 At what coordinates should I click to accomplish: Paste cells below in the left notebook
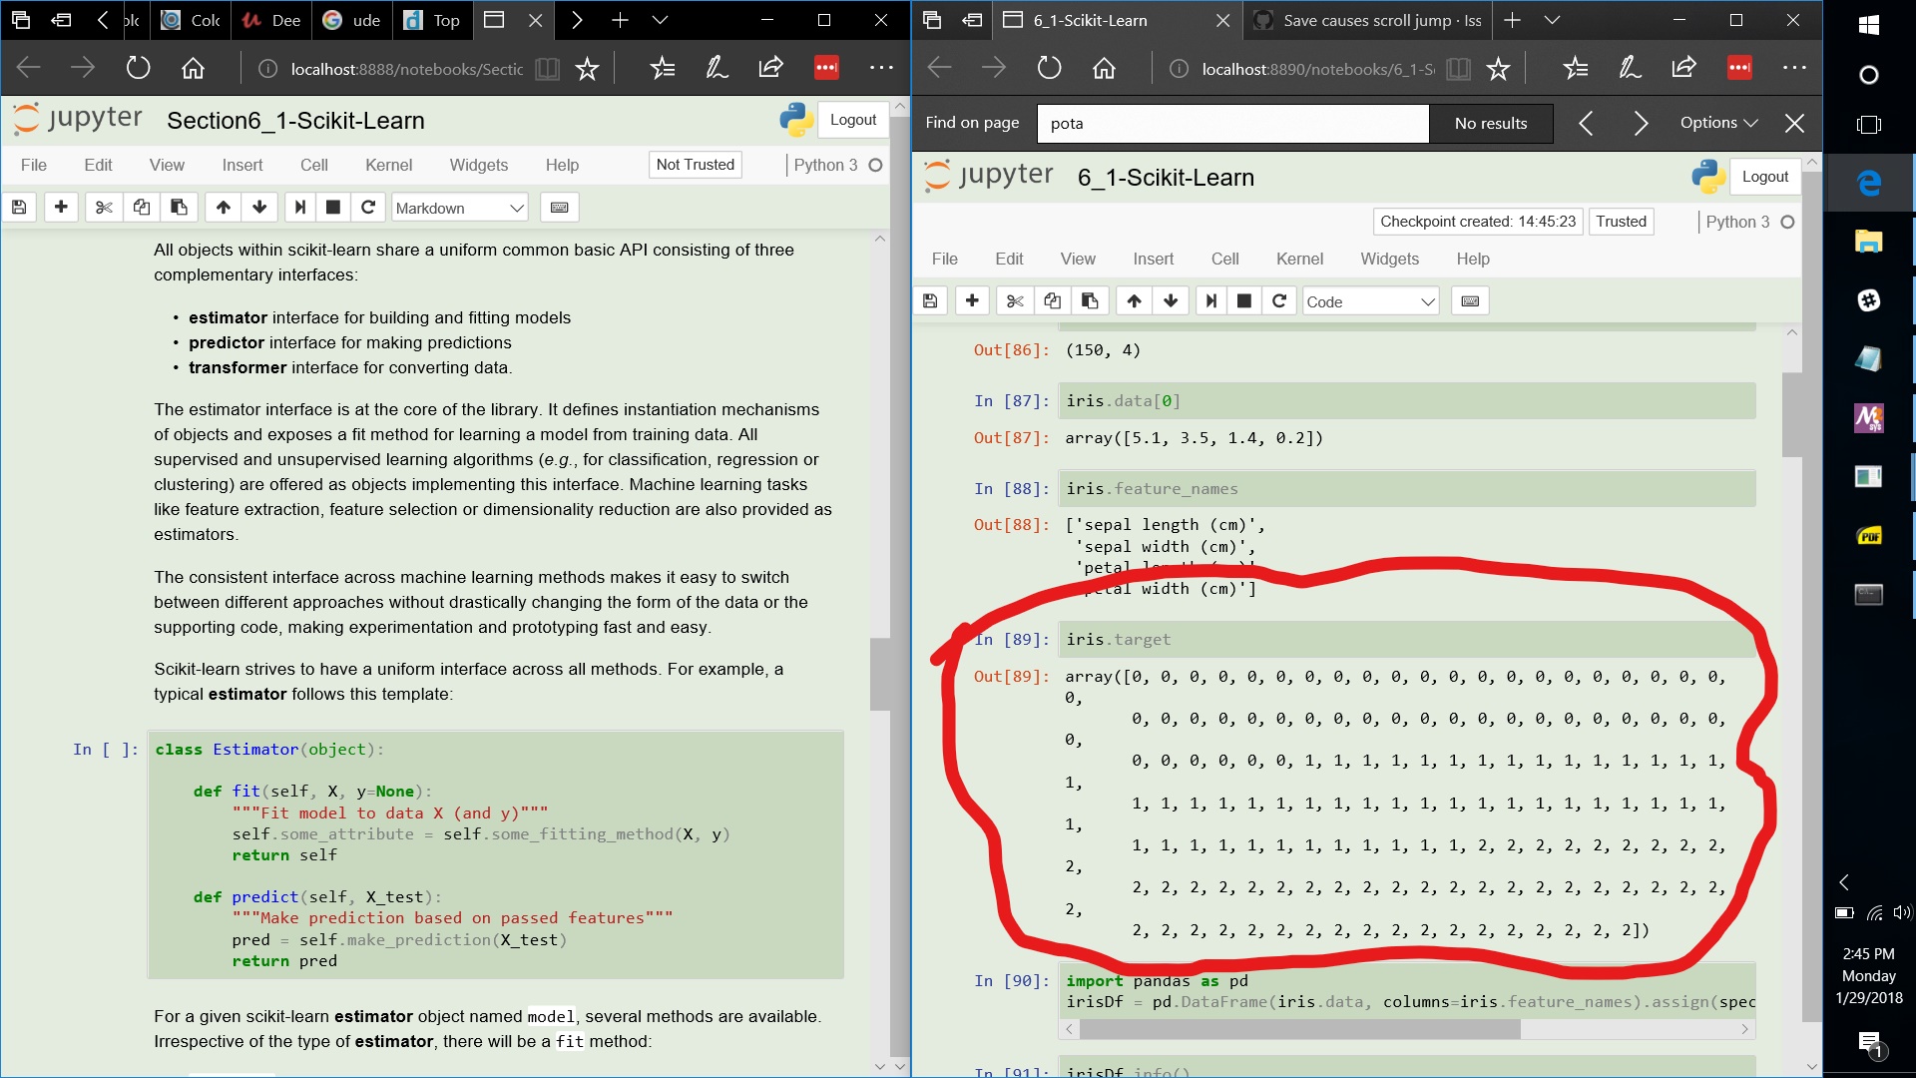[x=179, y=208]
